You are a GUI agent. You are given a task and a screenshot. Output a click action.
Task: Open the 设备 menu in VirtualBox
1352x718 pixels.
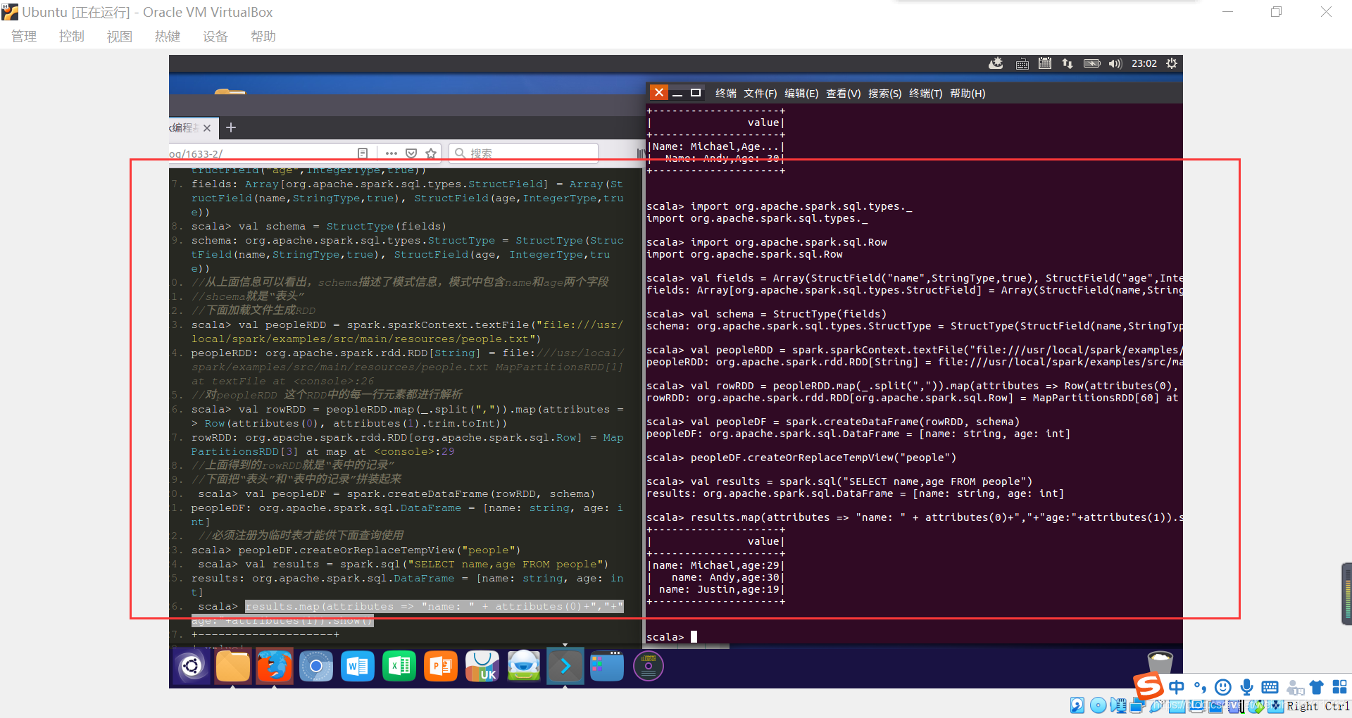pyautogui.click(x=215, y=36)
